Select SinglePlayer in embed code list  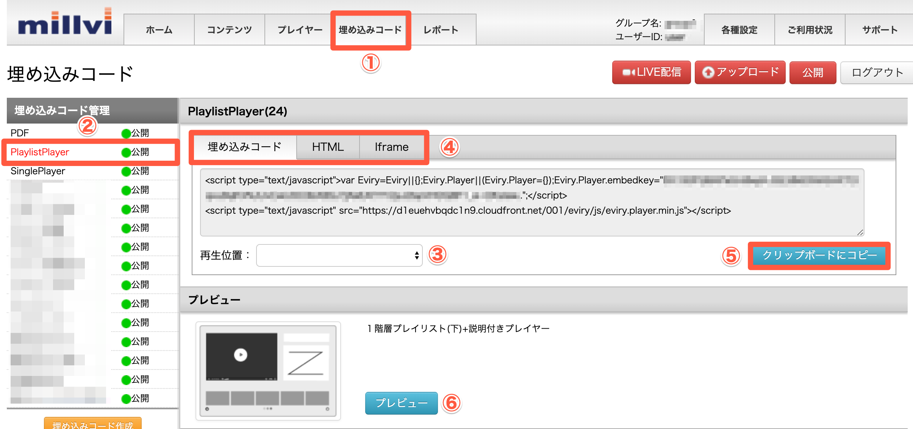(x=38, y=171)
